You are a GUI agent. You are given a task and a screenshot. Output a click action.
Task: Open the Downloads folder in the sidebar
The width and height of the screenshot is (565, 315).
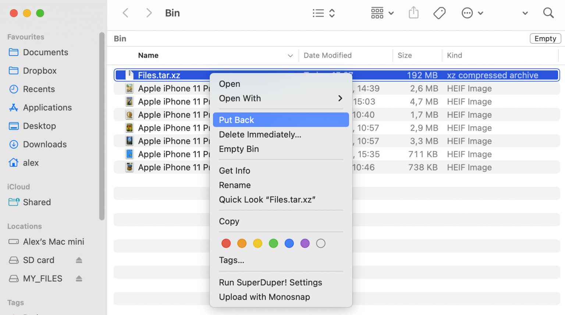(x=45, y=144)
